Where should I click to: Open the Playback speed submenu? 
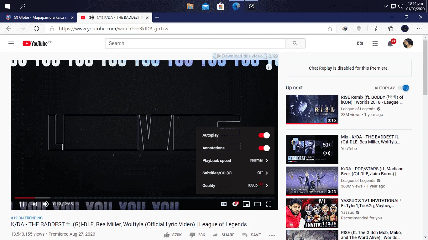pos(235,160)
